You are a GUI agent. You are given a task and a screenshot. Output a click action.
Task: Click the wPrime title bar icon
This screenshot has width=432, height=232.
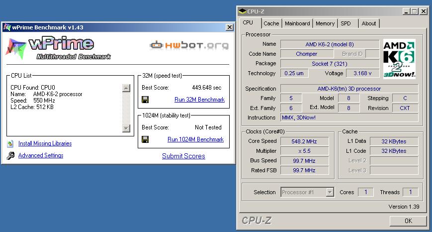pos(7,27)
